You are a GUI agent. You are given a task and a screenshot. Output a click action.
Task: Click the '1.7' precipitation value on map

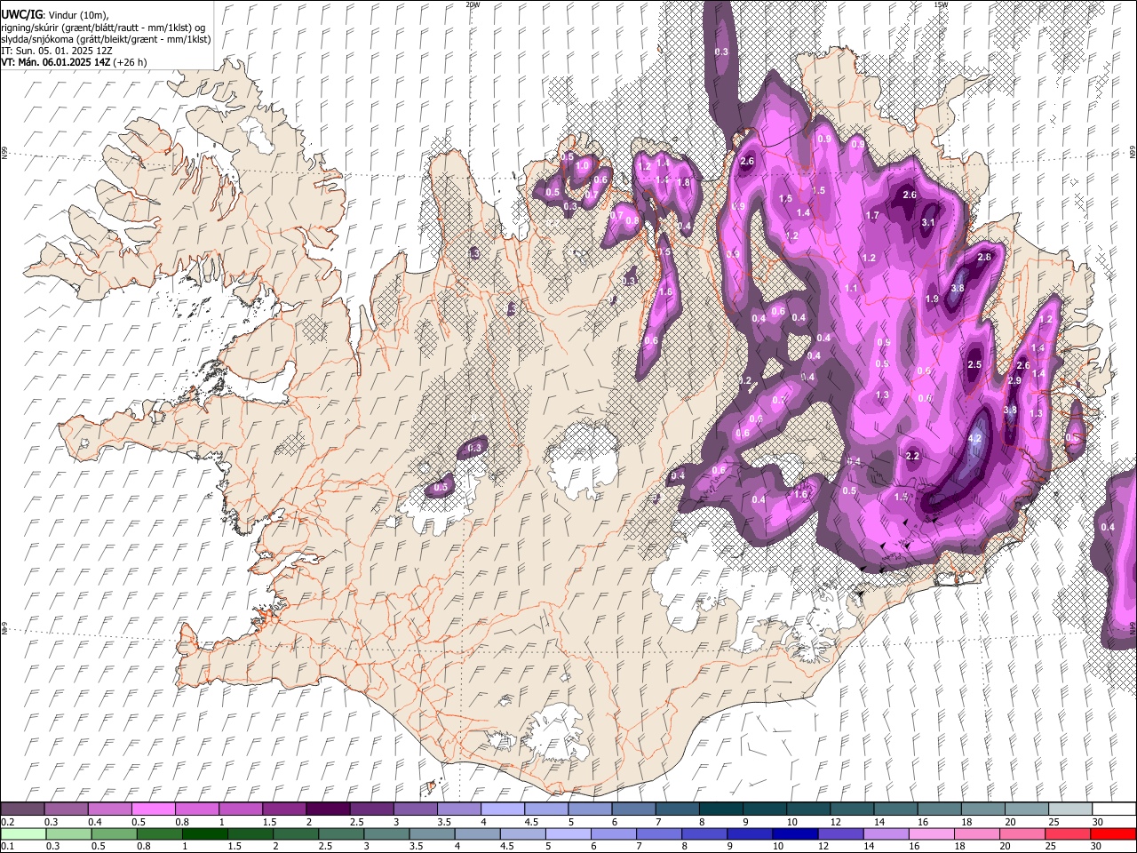click(872, 215)
